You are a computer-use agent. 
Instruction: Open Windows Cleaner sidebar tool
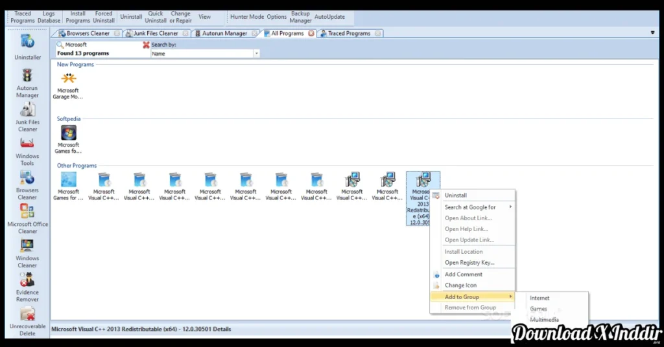(27, 253)
